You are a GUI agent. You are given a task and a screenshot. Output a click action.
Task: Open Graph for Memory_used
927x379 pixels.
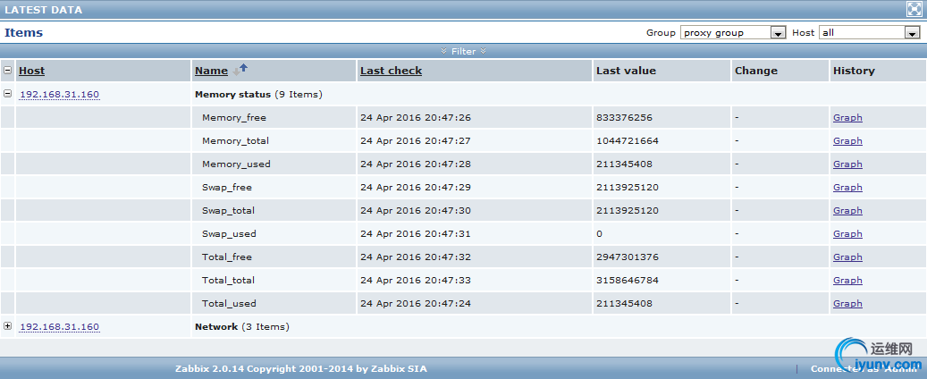[x=847, y=164]
